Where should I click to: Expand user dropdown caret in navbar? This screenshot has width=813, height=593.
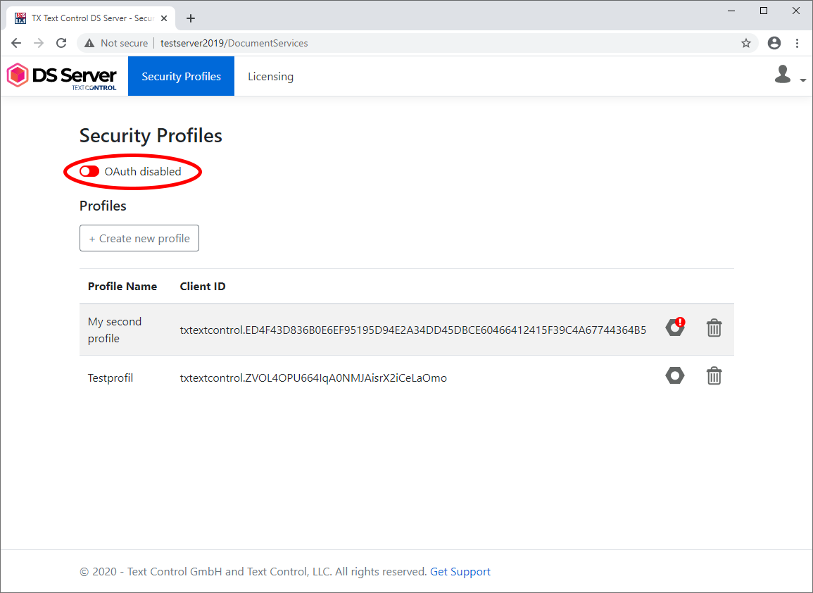pyautogui.click(x=802, y=80)
